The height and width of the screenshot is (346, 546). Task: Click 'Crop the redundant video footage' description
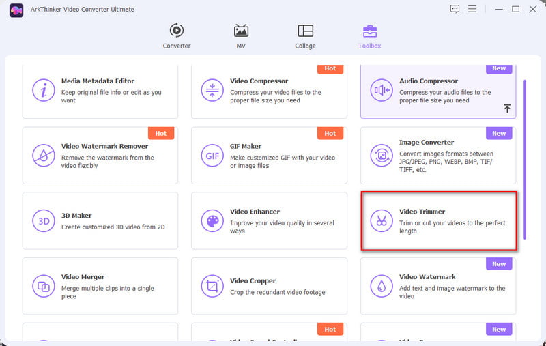tap(278, 292)
